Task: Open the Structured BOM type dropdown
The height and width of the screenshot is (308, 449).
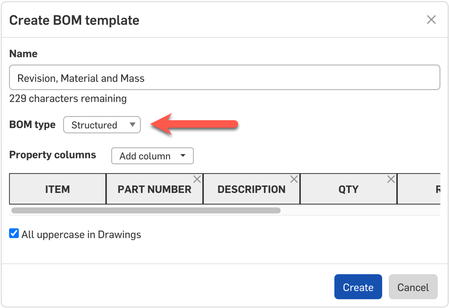Action: [x=102, y=125]
